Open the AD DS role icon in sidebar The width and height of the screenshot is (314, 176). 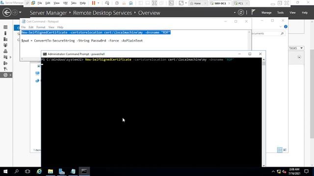click(x=5, y=45)
